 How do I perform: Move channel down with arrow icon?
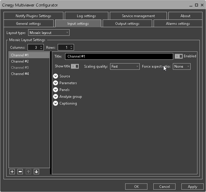tap(36, 172)
